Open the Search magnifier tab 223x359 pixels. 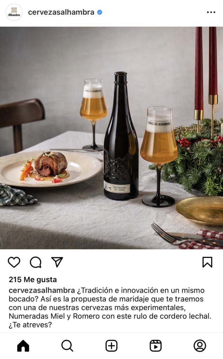pos(67,345)
